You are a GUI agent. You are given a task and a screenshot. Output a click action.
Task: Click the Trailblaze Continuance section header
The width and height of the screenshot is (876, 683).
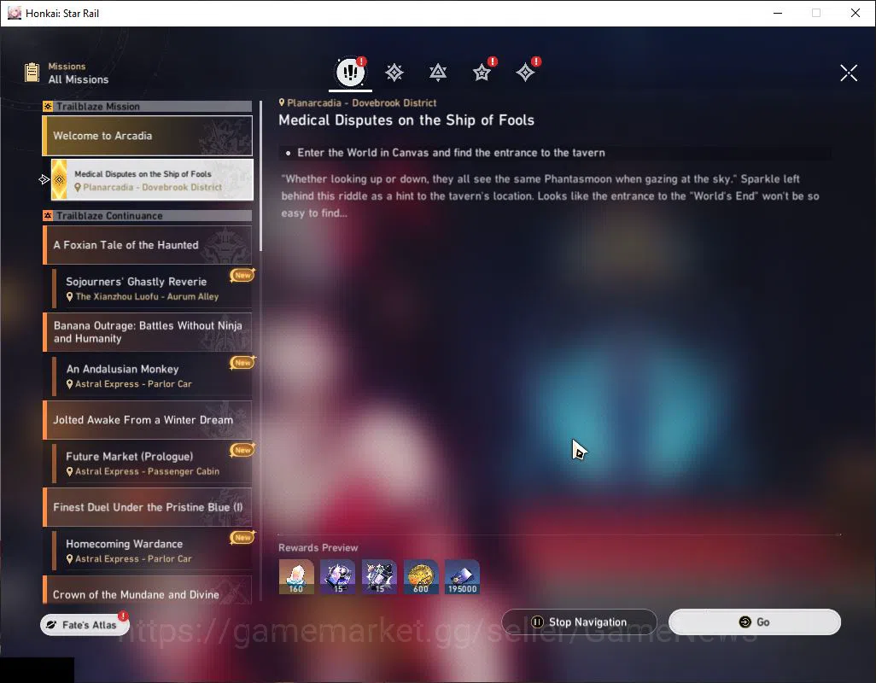pyautogui.click(x=148, y=215)
